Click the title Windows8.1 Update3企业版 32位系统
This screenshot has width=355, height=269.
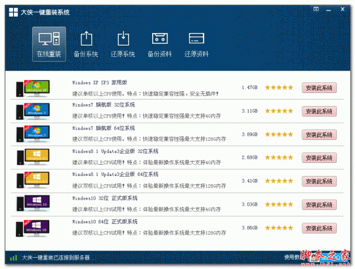click(x=115, y=151)
